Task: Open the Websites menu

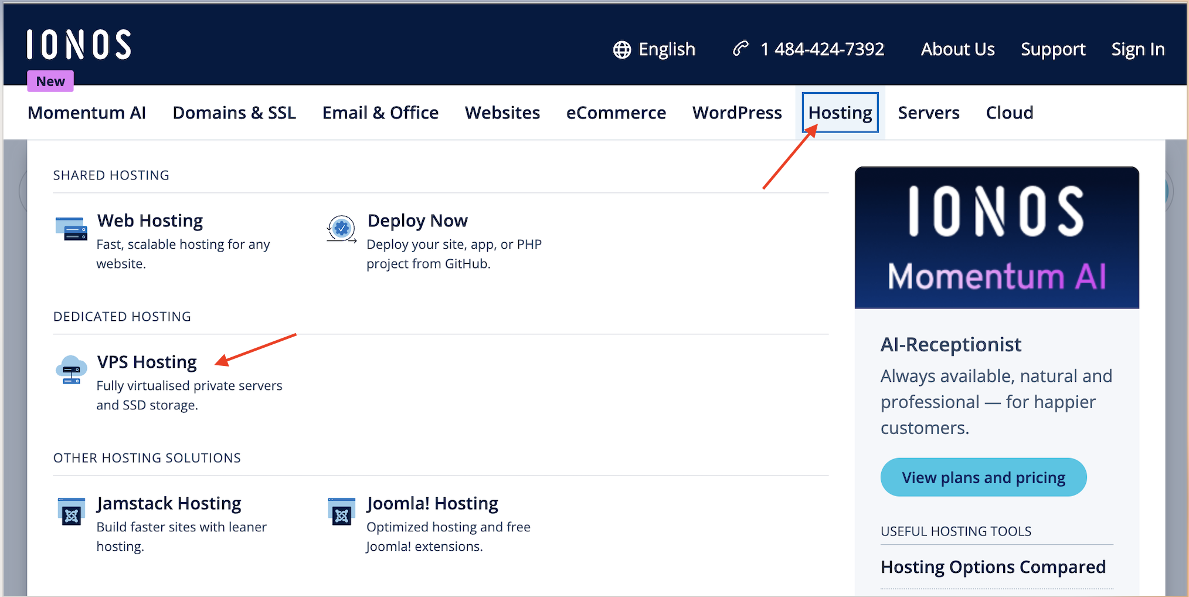Action: 502,113
